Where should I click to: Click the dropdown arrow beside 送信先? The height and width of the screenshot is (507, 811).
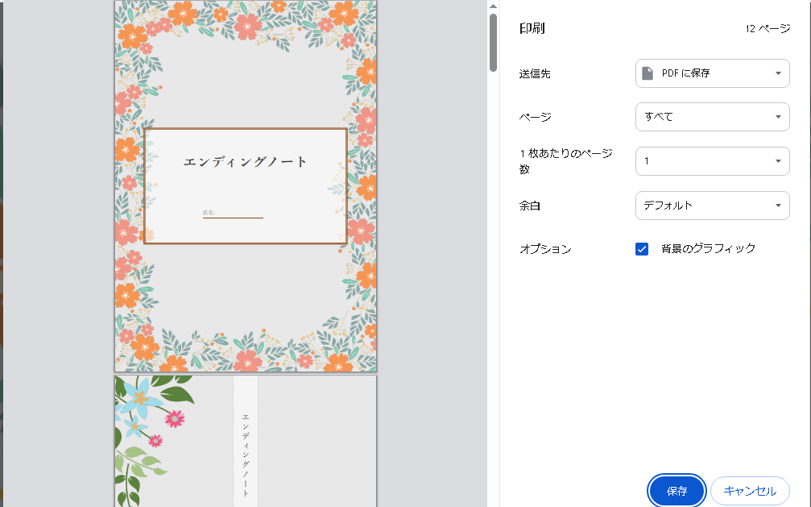(x=778, y=73)
